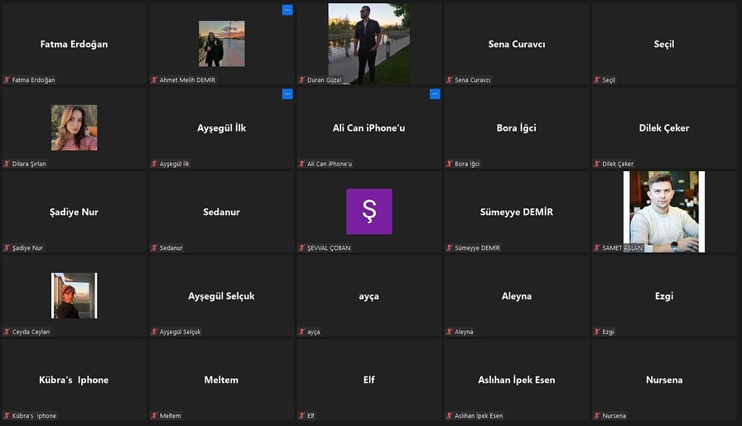The height and width of the screenshot is (426, 742).
Task: Click muted mic icon for ŞEVVAL ÇOBAN
Action: 301,248
